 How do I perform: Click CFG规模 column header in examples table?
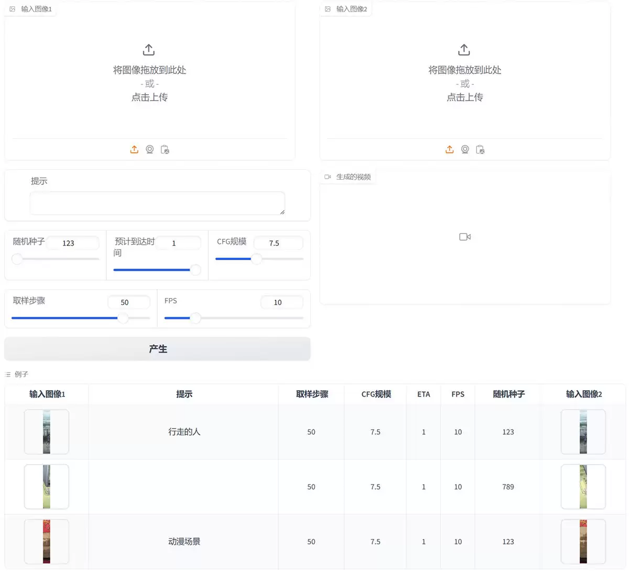pos(376,394)
